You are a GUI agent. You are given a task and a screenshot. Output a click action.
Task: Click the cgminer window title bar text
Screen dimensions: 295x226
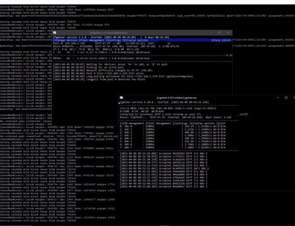pos(176,98)
